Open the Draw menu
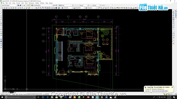 (x=26, y=3)
